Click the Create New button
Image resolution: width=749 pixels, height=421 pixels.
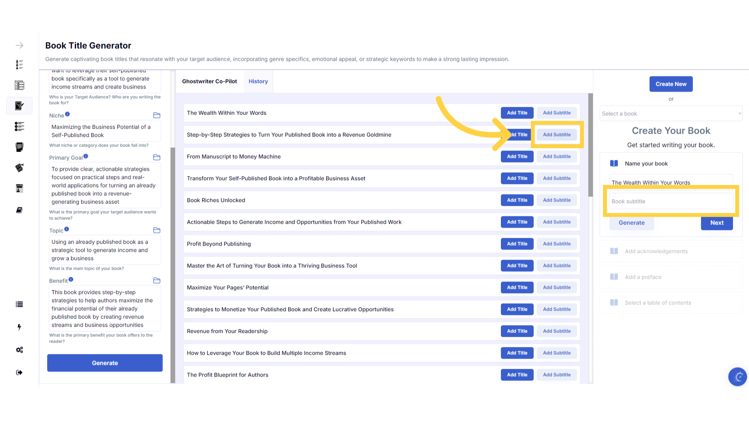671,84
